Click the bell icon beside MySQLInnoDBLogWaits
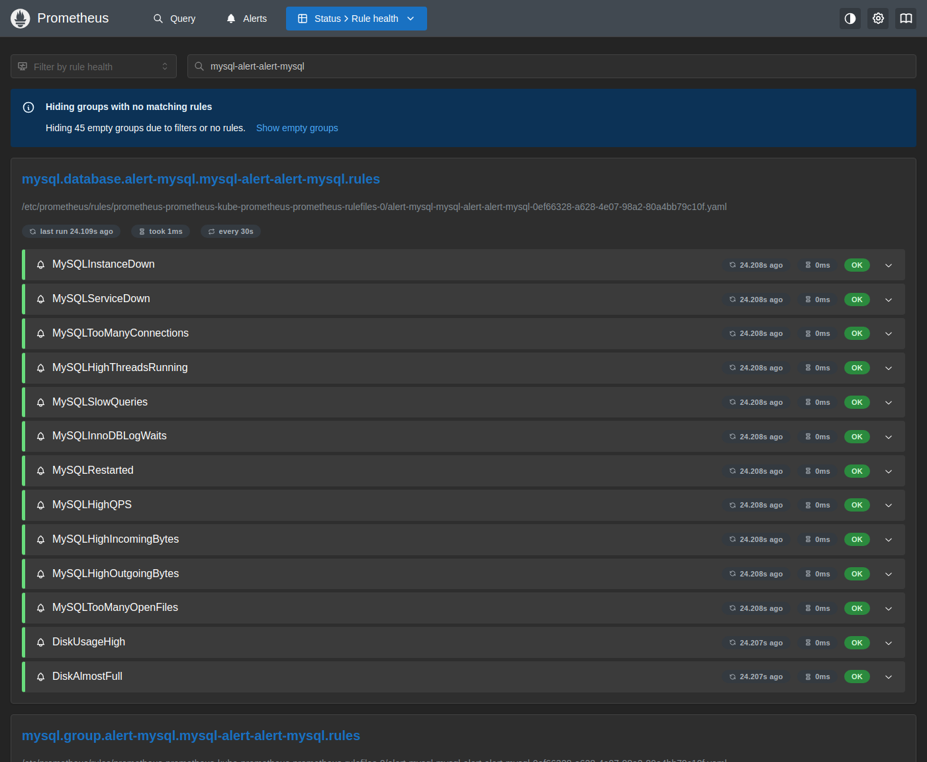927x762 pixels. pos(40,437)
